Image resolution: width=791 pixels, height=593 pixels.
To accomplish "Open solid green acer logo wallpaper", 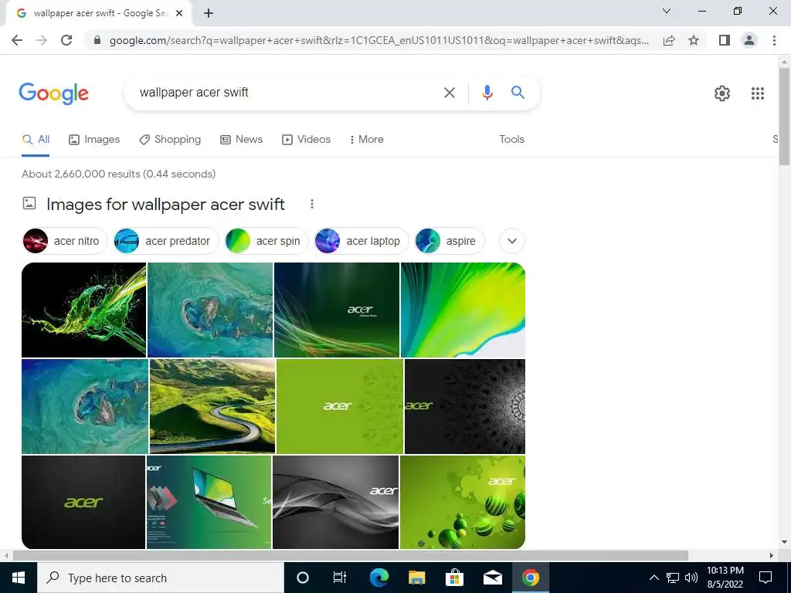I will coord(340,406).
